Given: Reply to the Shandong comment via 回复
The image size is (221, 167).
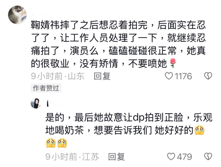Looking at the screenshot, I should (102, 76).
